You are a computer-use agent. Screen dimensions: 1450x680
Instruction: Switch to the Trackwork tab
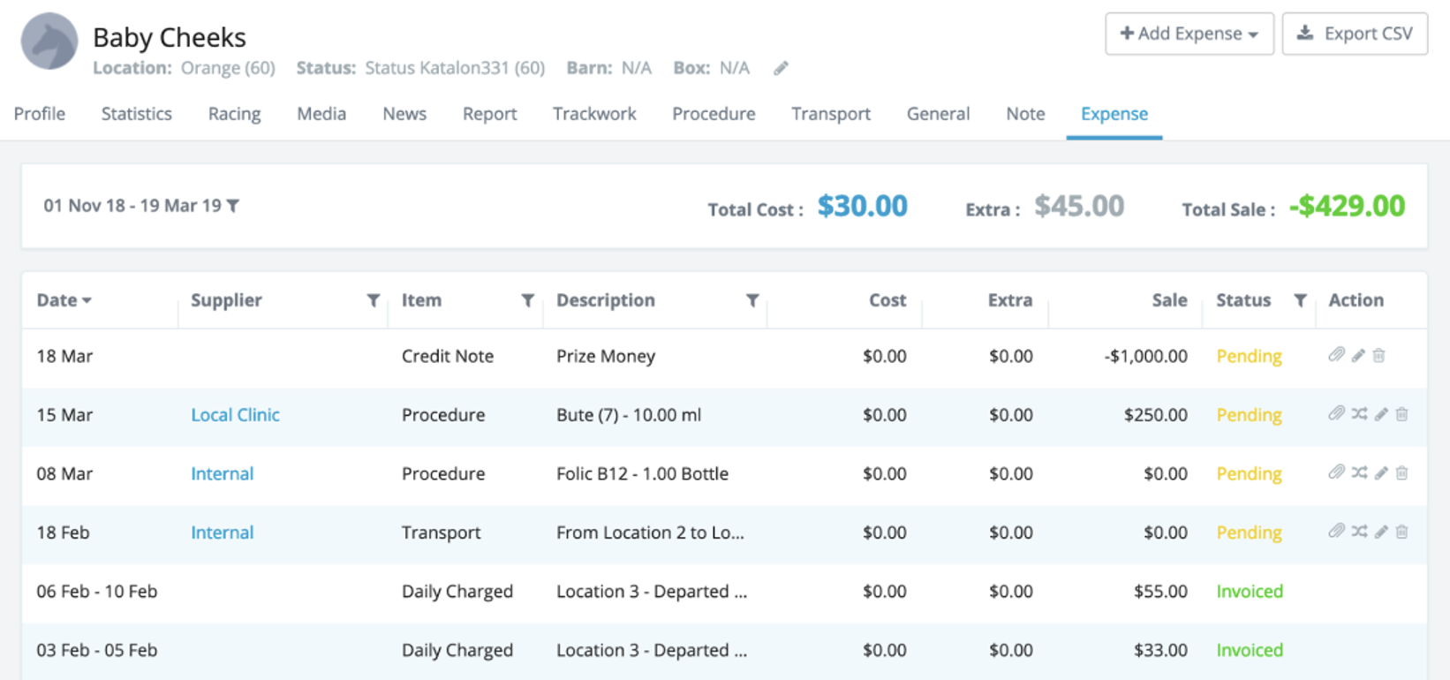594,114
